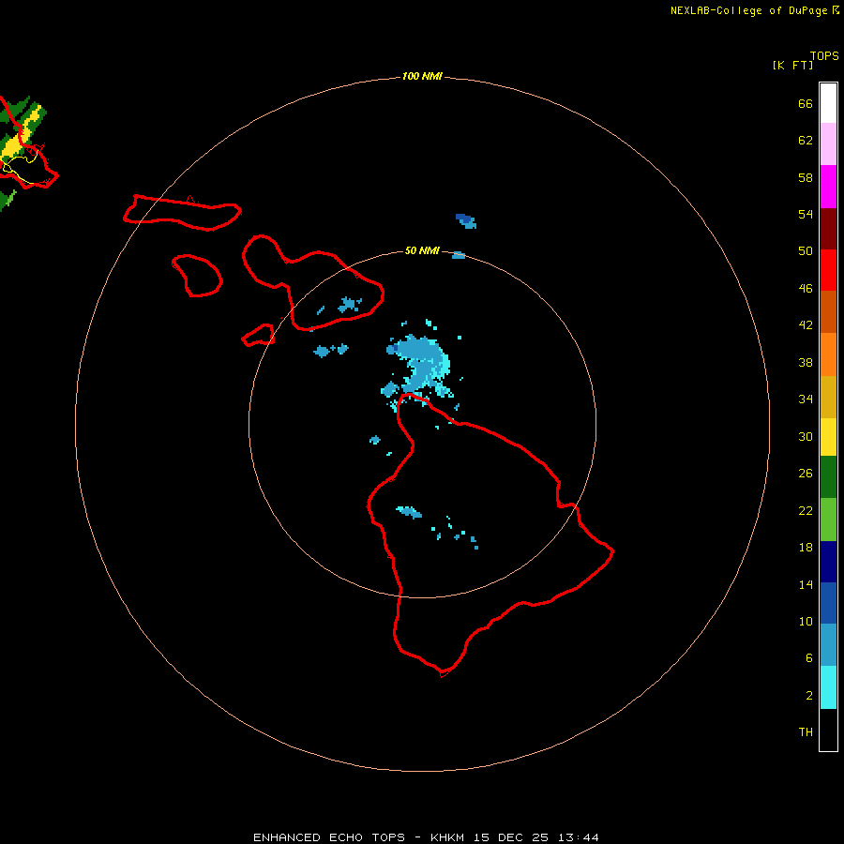The image size is (844, 844).
Task: Click the small echo on the 50 NMI ring
Action: [459, 255]
